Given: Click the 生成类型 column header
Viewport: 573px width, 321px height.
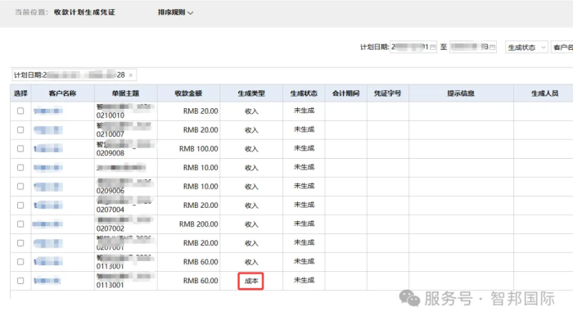Looking at the screenshot, I should point(251,93).
